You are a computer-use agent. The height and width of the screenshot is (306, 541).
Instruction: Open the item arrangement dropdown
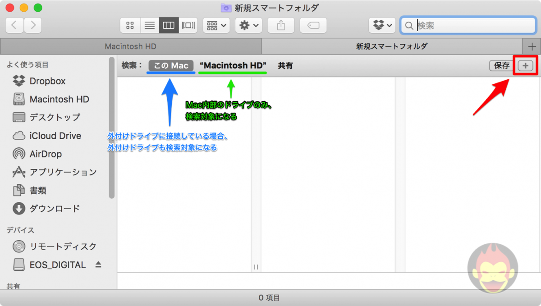tap(216, 25)
